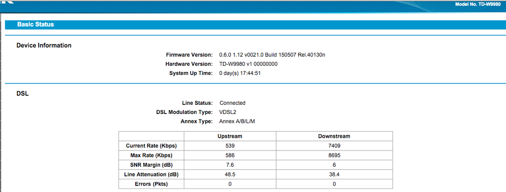Click the Upstream column header

pos(230,136)
